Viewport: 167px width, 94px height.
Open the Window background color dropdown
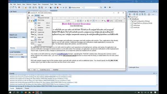click(x=123, y=21)
